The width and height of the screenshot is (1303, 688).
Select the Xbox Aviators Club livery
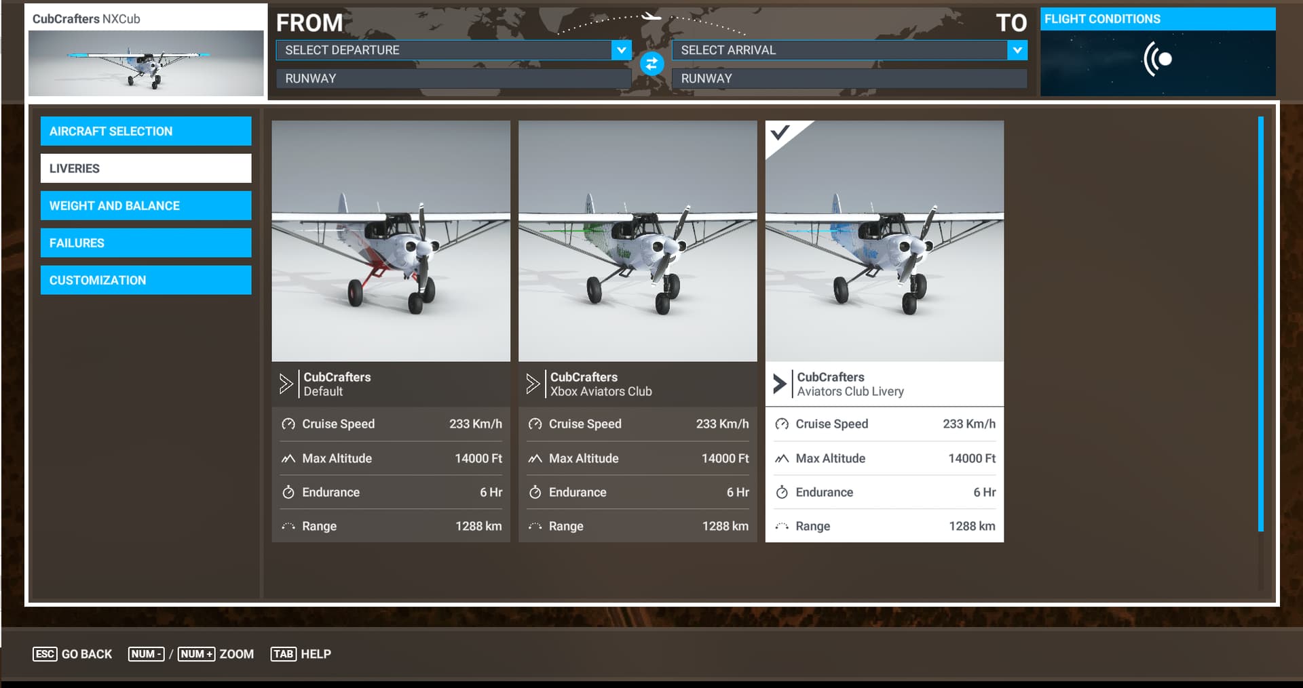[x=637, y=241]
